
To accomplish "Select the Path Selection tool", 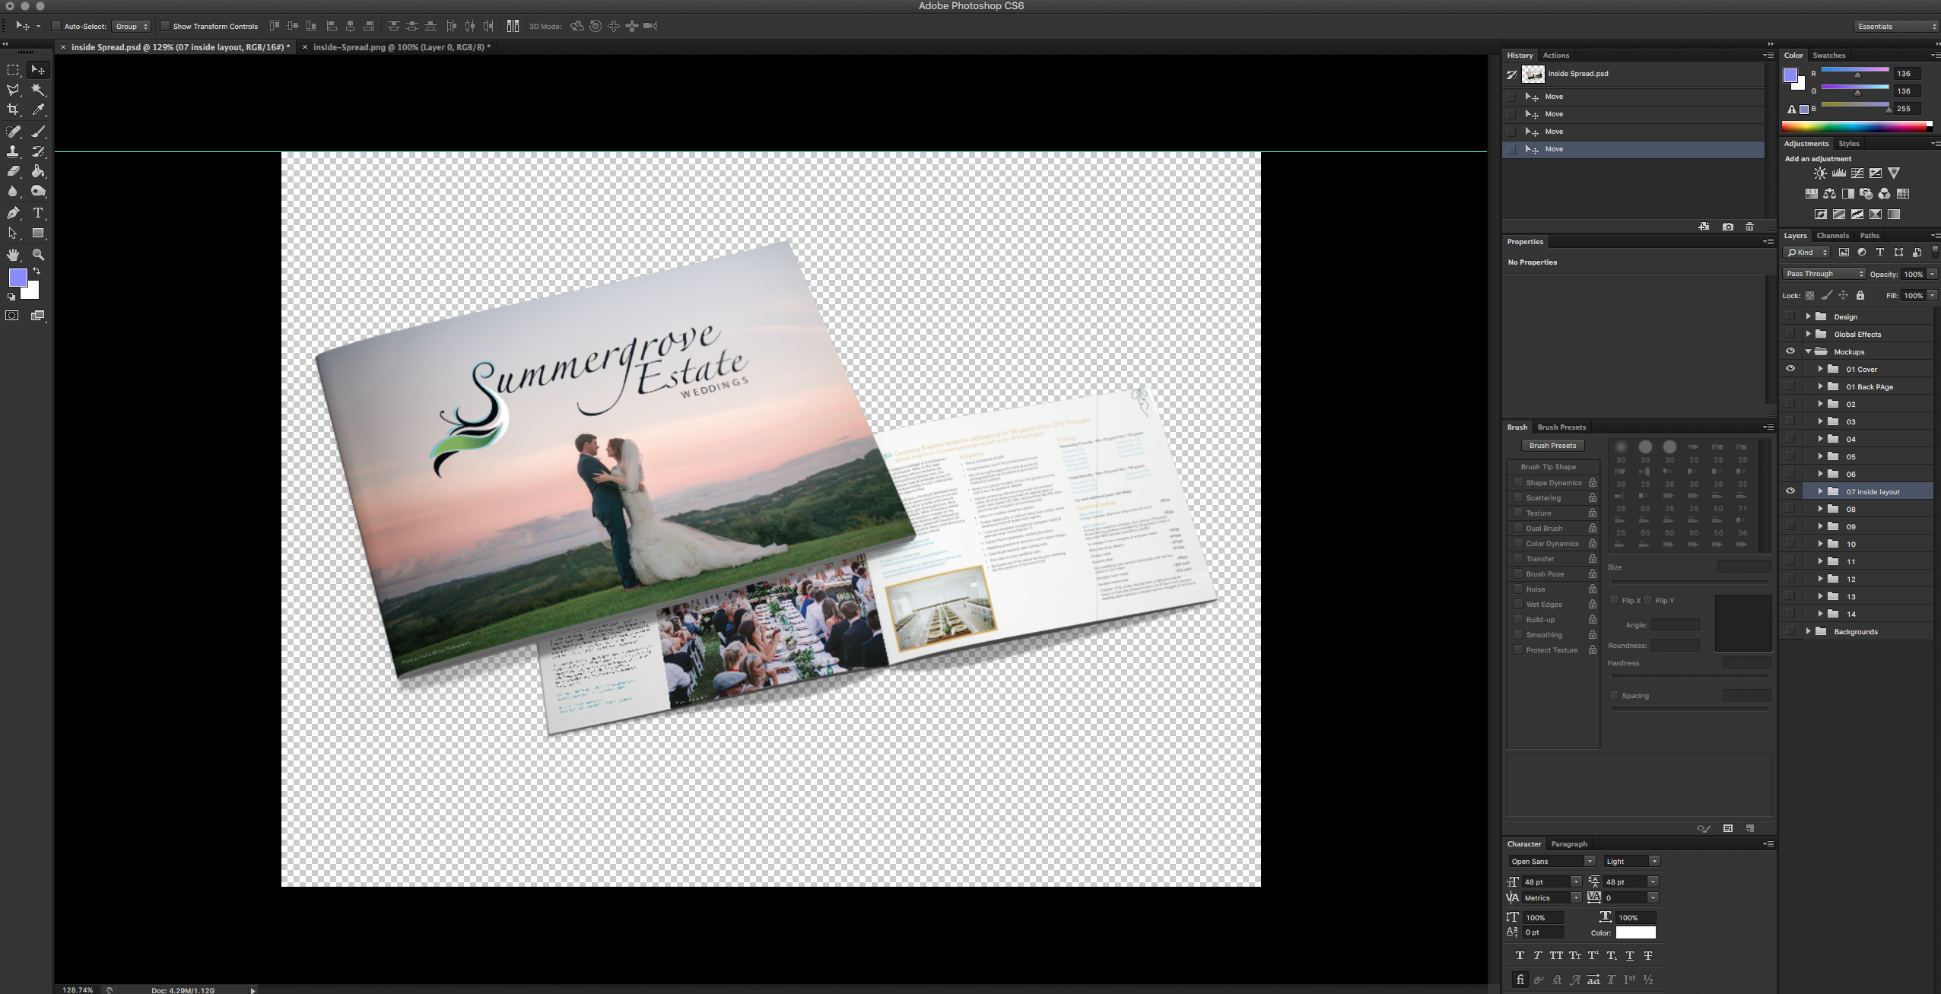I will point(13,233).
